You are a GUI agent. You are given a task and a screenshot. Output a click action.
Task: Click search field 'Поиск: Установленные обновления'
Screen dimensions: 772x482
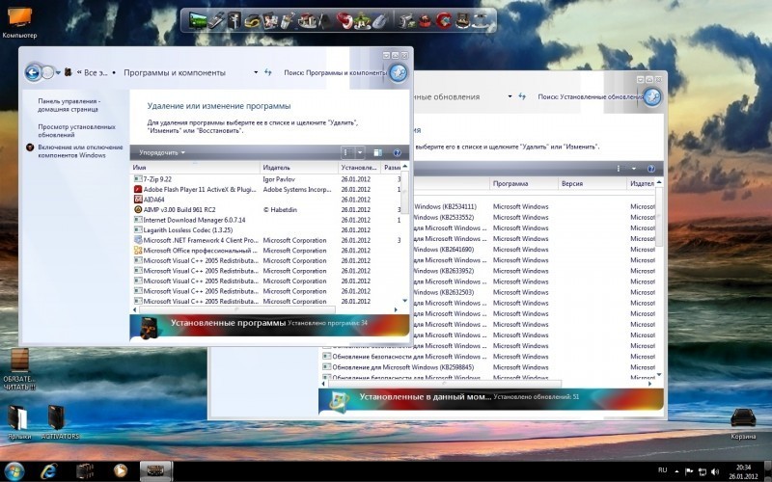click(x=590, y=97)
